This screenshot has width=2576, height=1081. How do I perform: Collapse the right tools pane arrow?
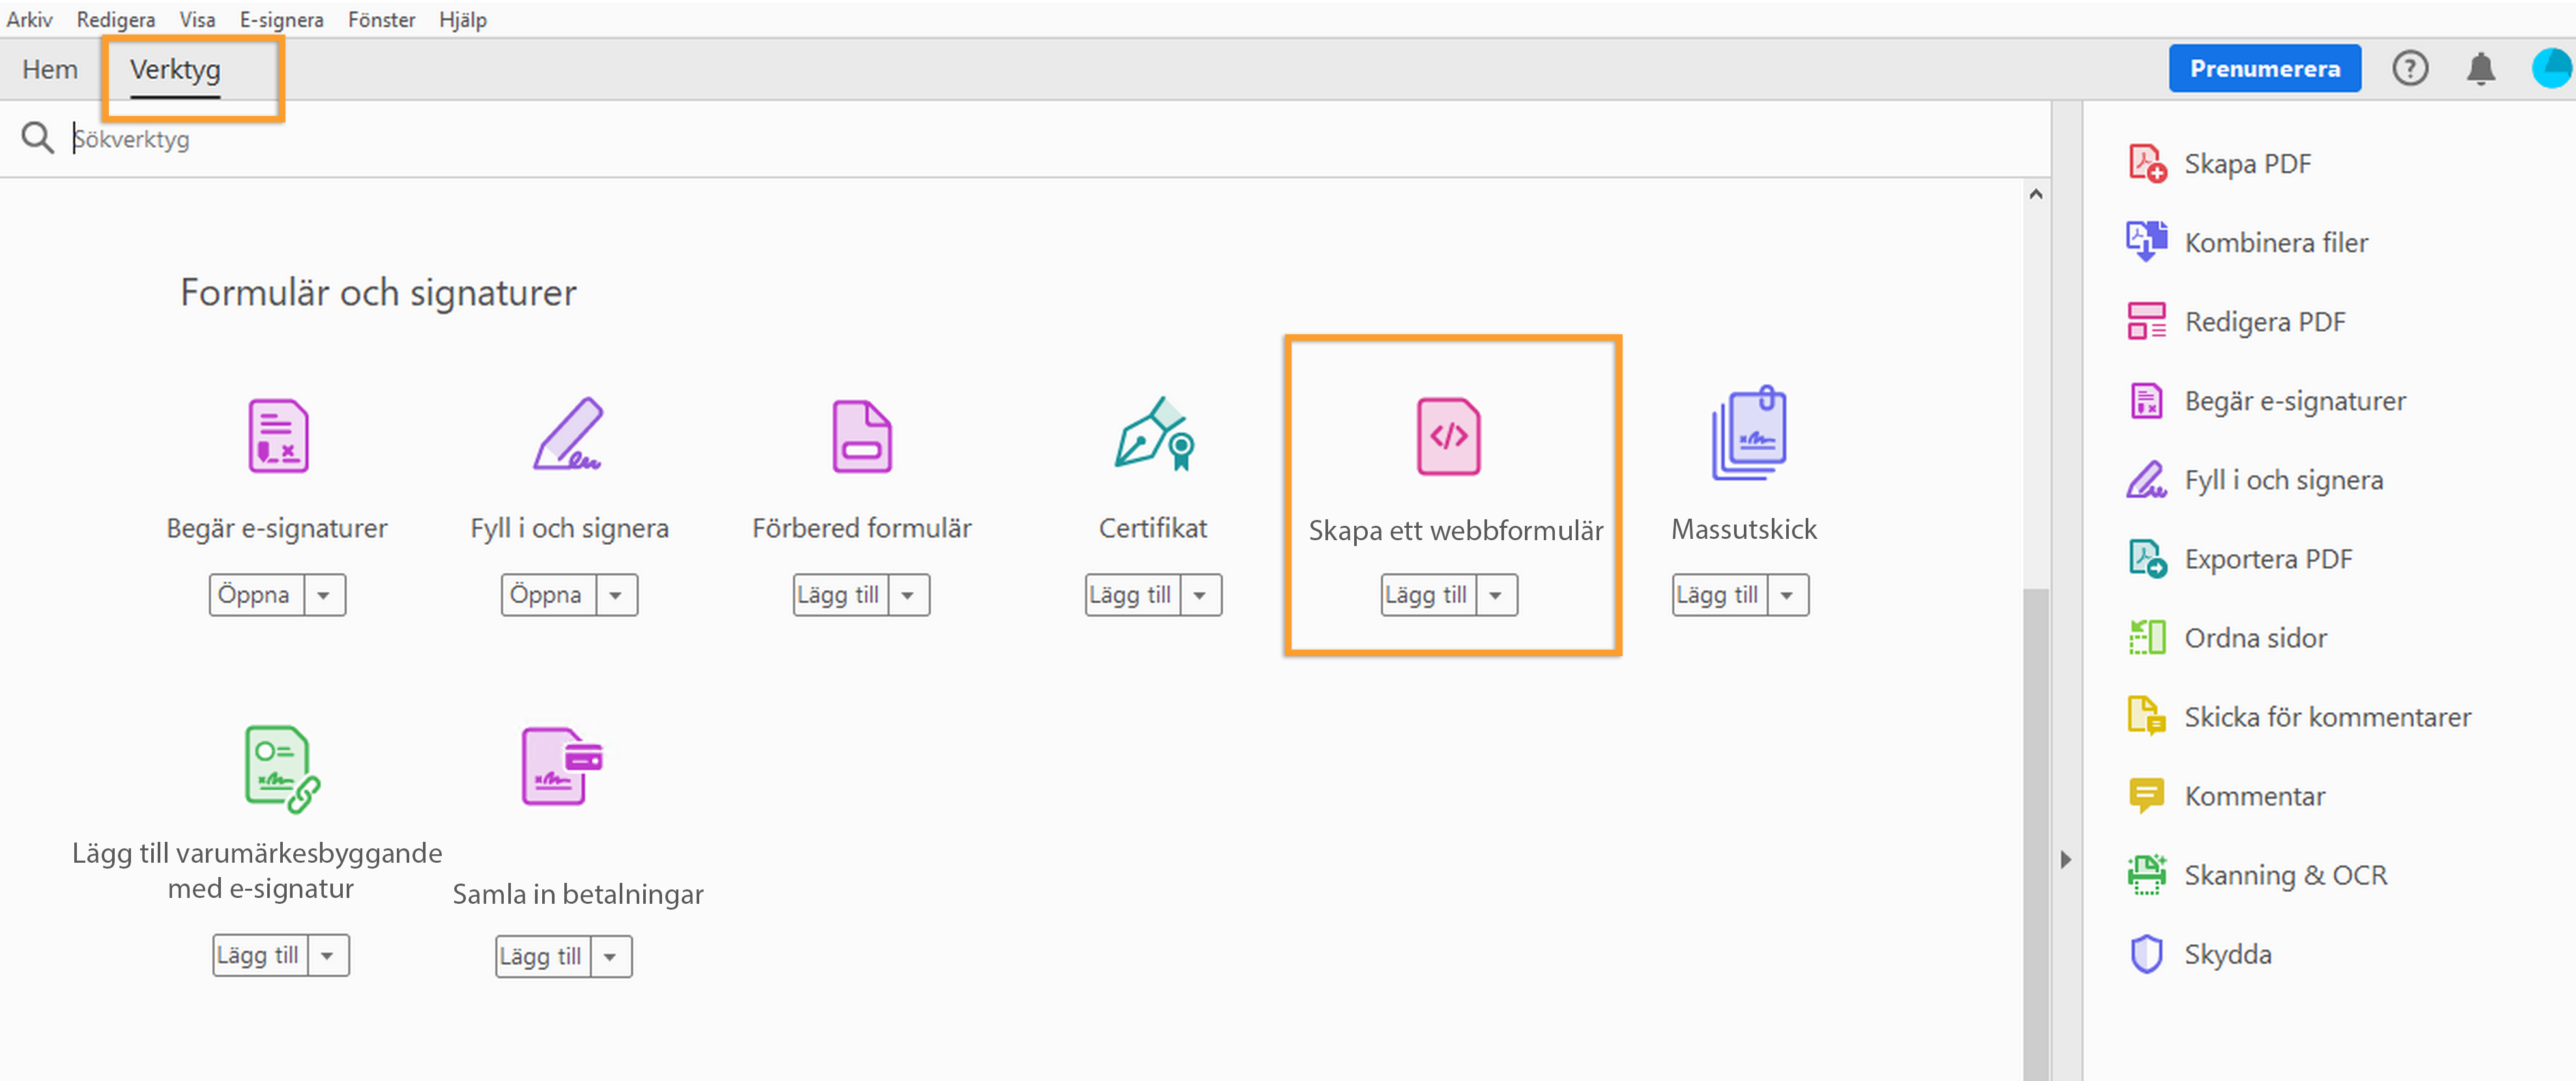2065,859
